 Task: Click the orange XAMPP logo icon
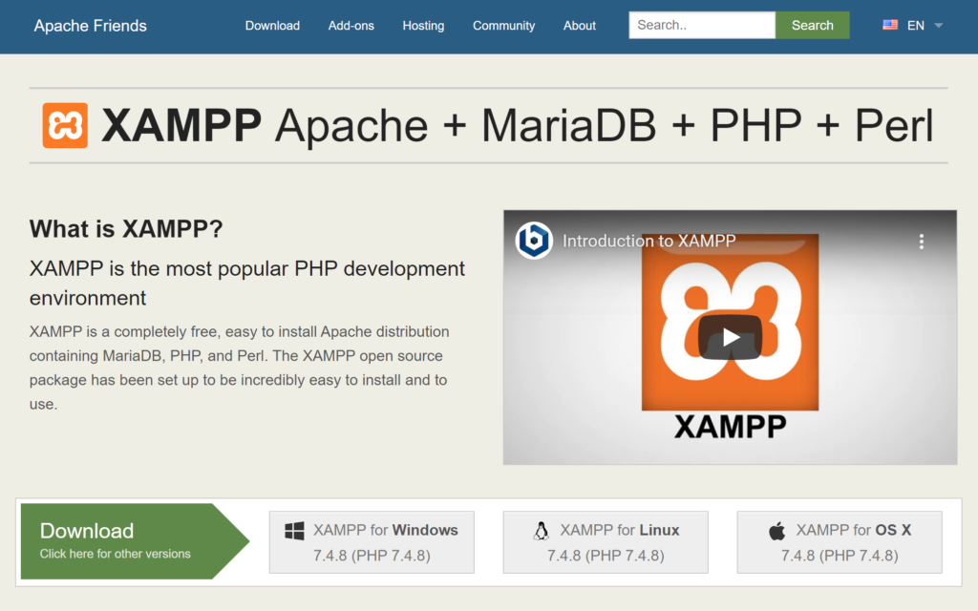[x=63, y=125]
